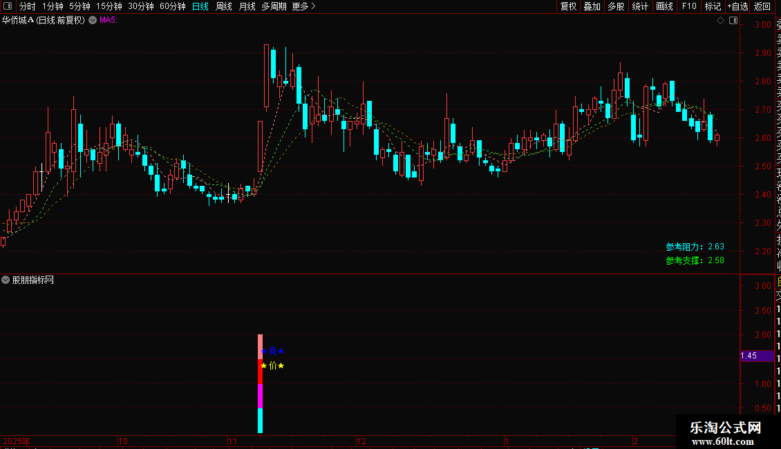Image resolution: width=781 pixels, height=449 pixels.
Task: Click the yellow ★价★ signal marker
Action: (272, 366)
